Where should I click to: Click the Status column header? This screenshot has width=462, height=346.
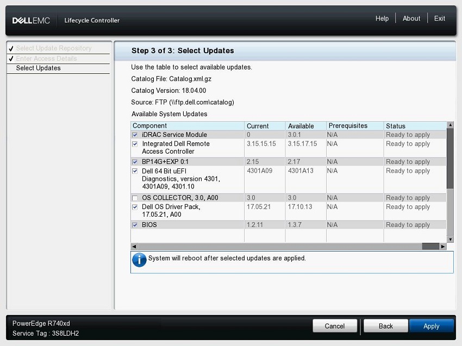point(415,125)
